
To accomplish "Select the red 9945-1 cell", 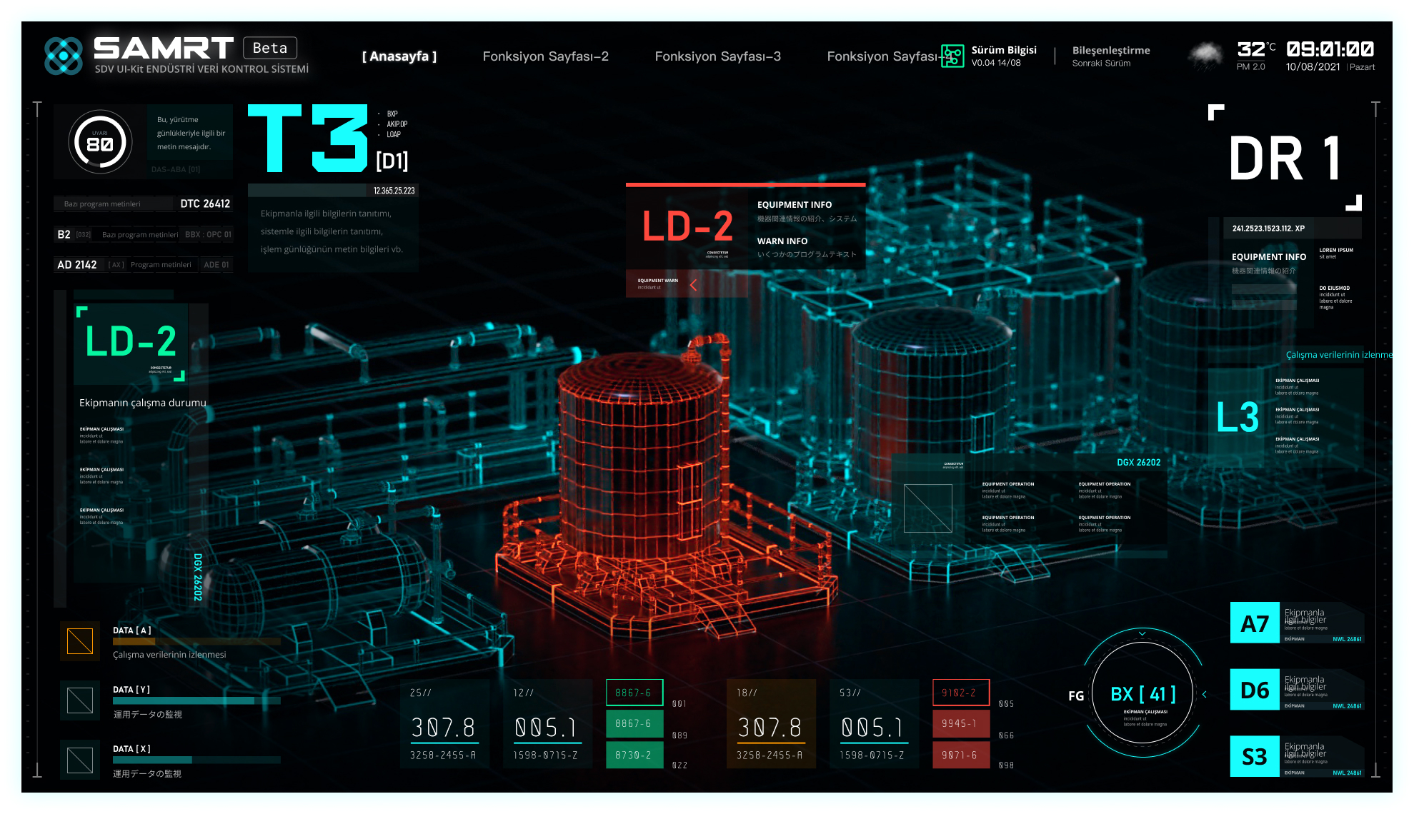I will [960, 723].
